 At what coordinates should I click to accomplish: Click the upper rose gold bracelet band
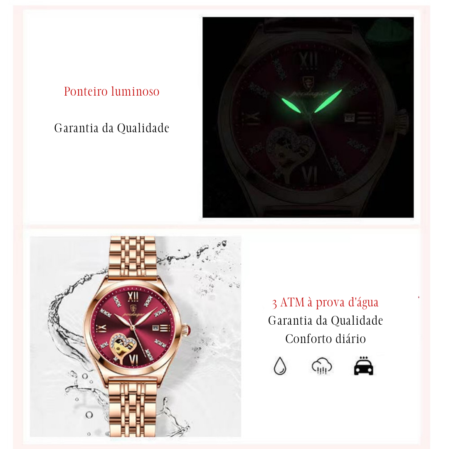pyautogui.click(x=133, y=257)
